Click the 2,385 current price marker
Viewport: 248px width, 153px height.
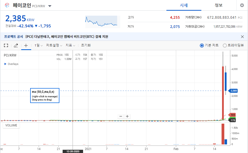pos(233,91)
